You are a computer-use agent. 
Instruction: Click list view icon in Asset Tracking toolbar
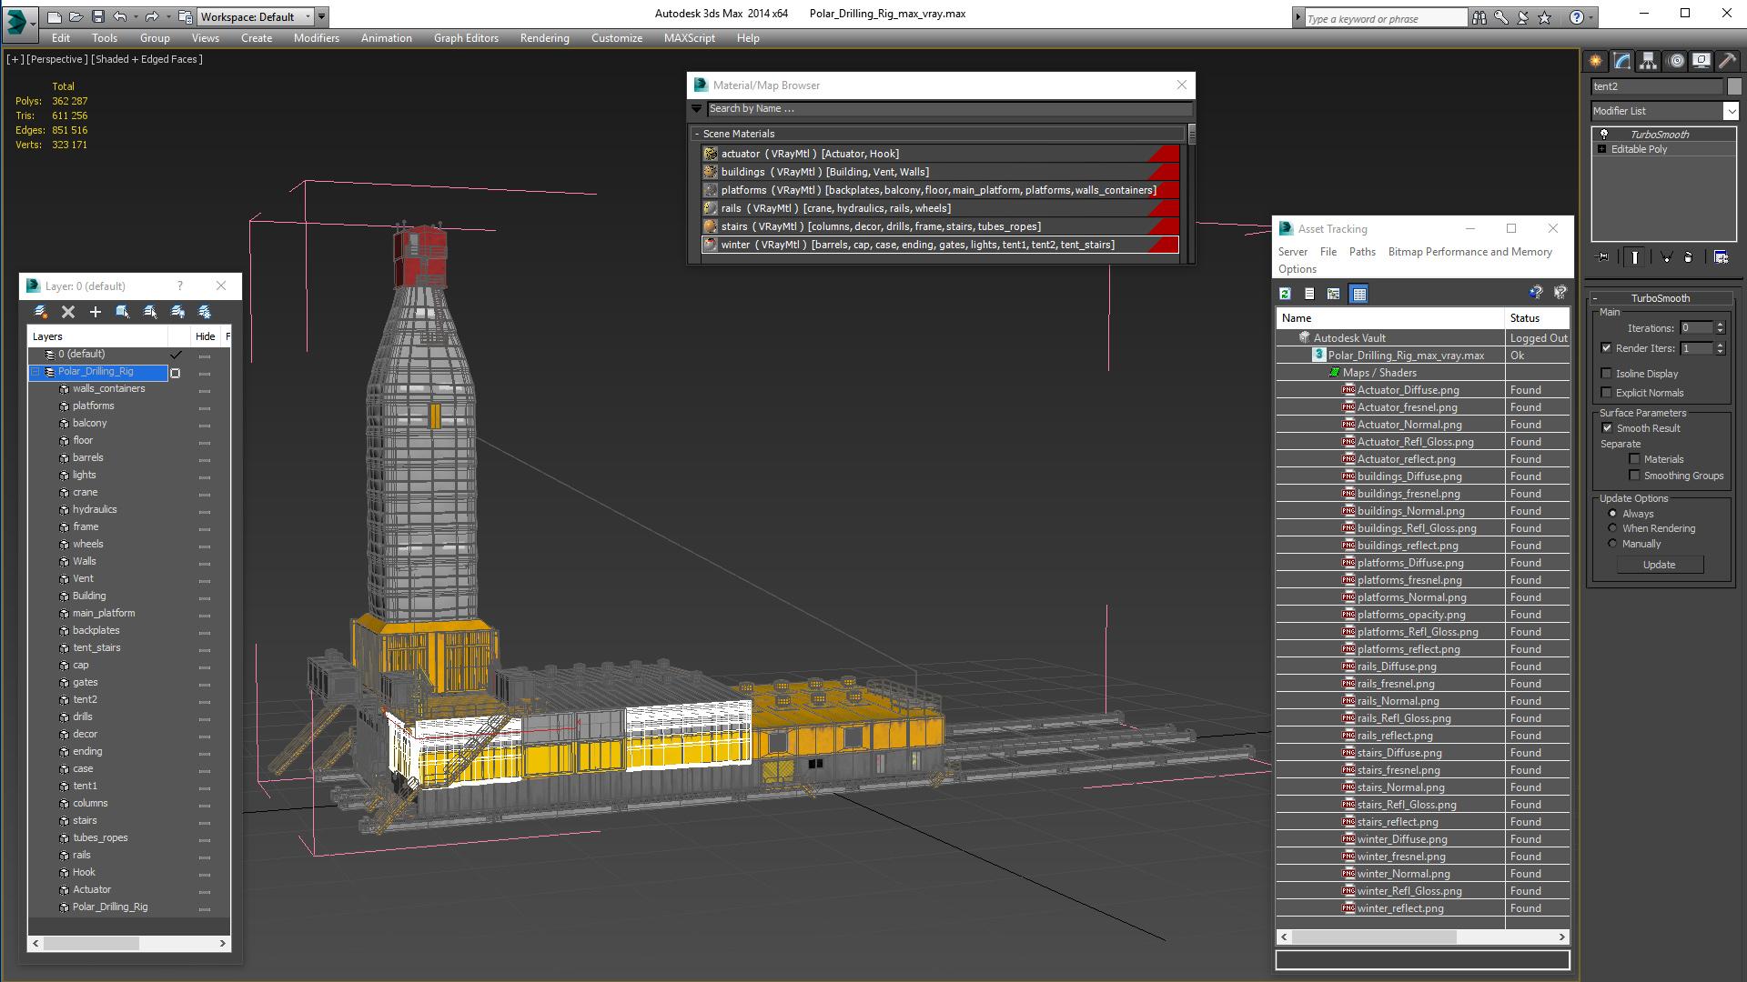1309,294
